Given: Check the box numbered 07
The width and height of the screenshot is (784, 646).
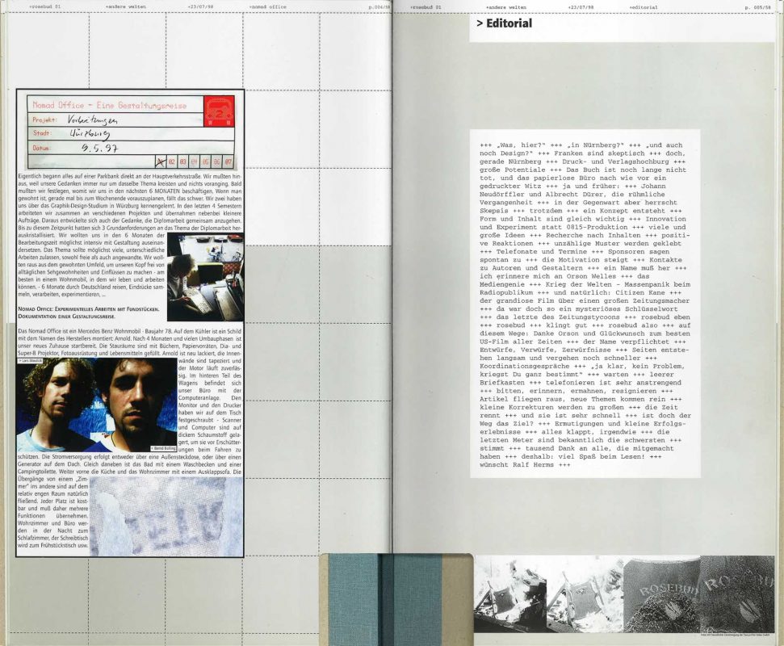Looking at the screenshot, I should pyautogui.click(x=228, y=161).
